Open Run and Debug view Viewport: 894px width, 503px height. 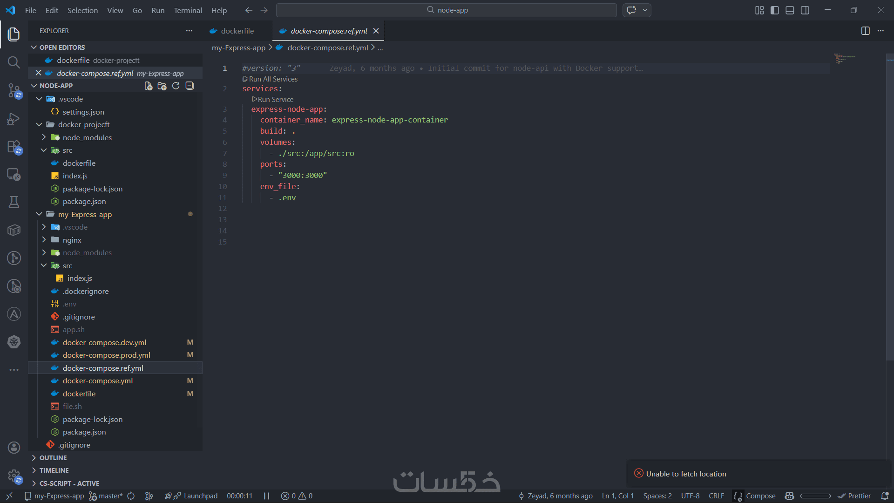tap(14, 119)
